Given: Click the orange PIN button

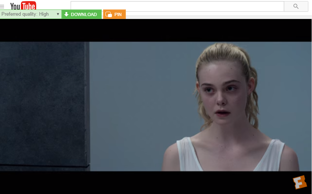Looking at the screenshot, I should tap(114, 14).
